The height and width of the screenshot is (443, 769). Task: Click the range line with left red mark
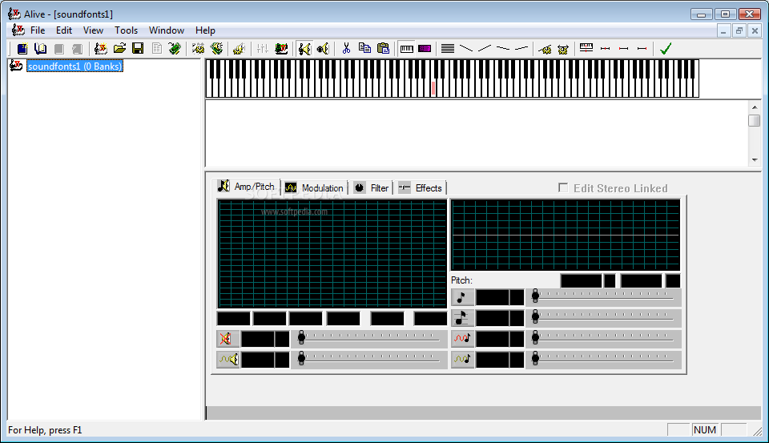tap(623, 49)
